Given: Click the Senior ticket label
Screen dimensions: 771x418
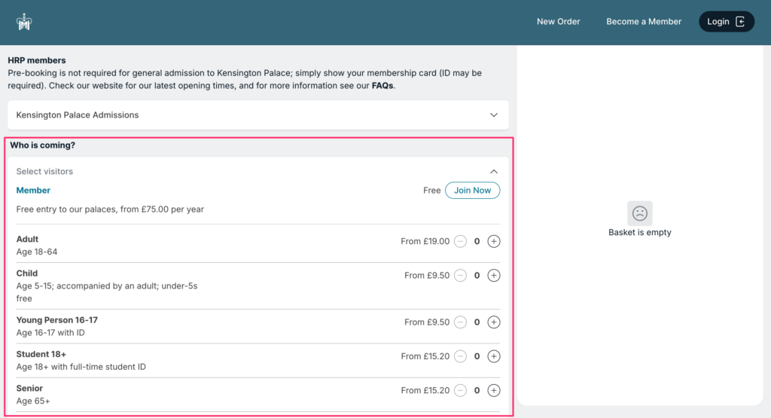Looking at the screenshot, I should (29, 389).
